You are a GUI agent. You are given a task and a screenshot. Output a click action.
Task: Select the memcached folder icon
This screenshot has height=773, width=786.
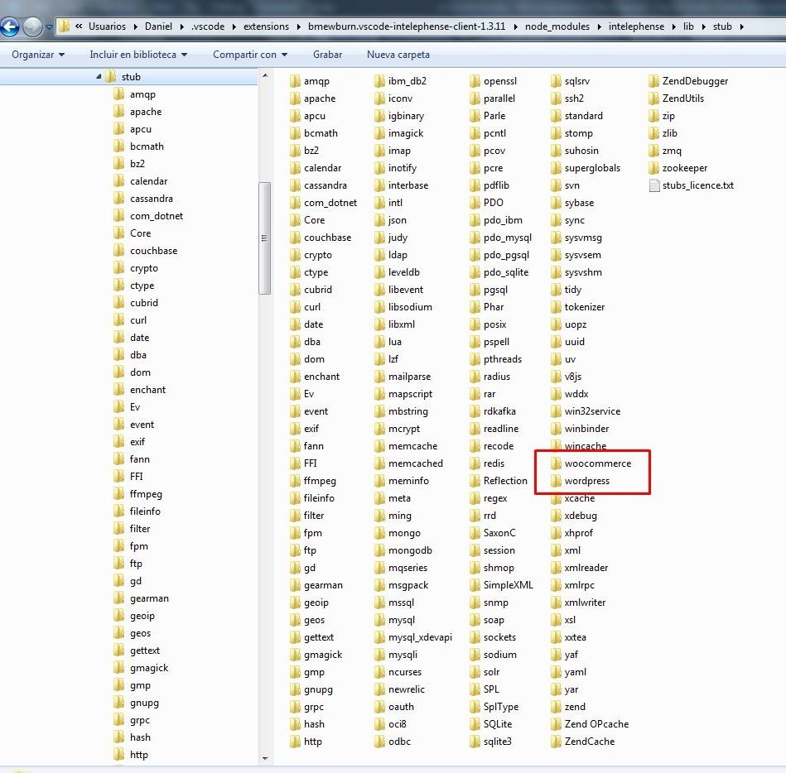click(379, 463)
